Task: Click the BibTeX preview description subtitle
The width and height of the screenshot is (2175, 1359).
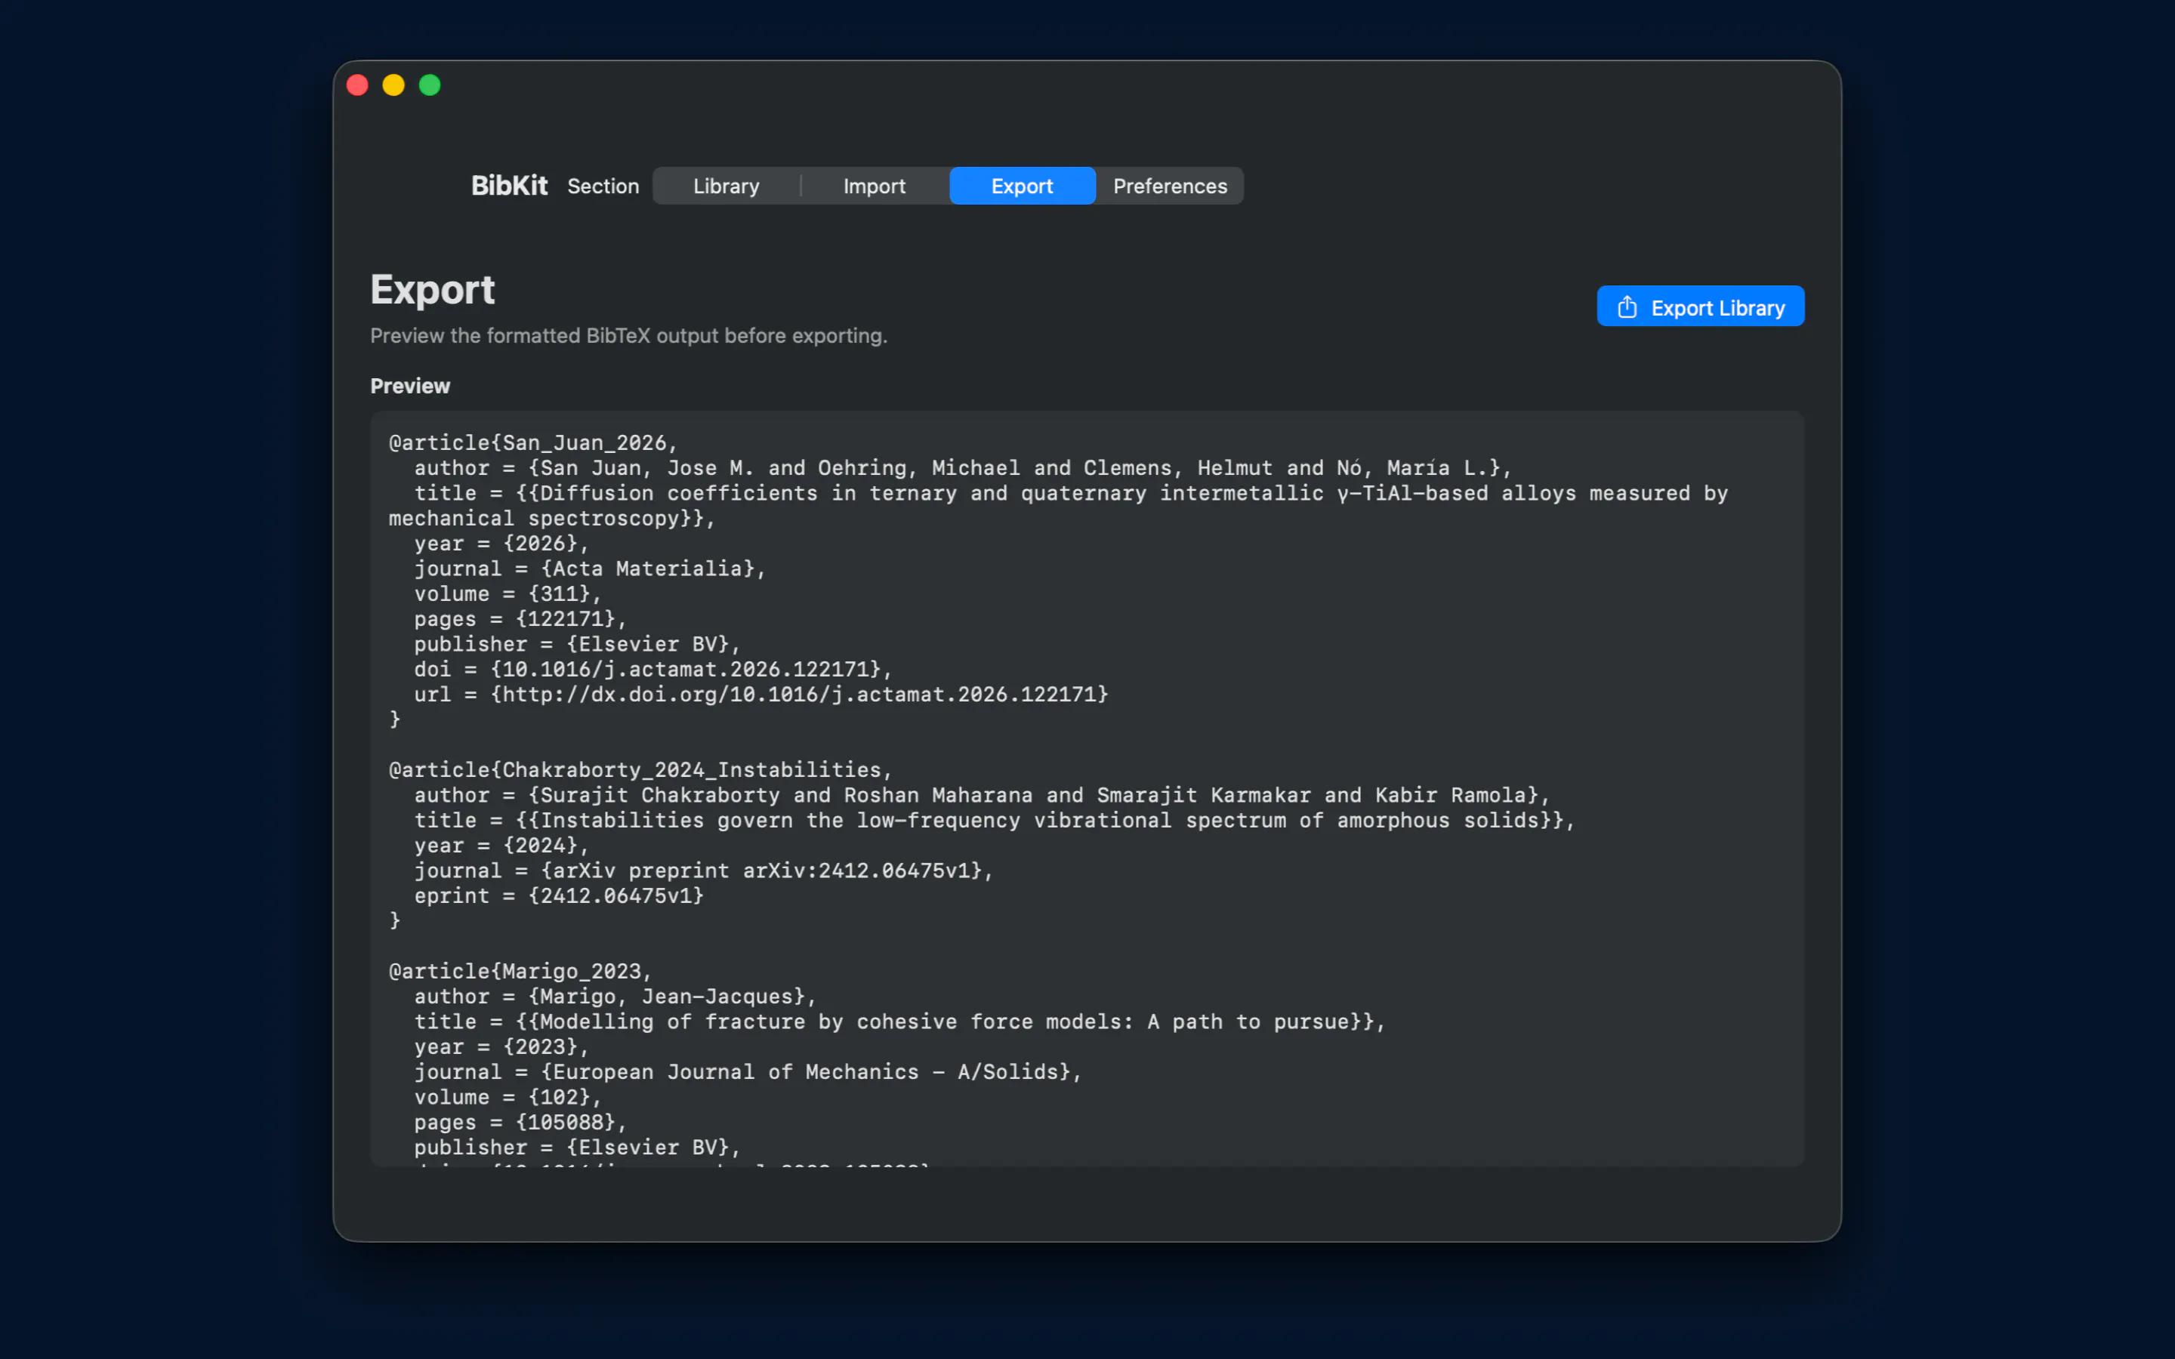Action: [x=628, y=335]
